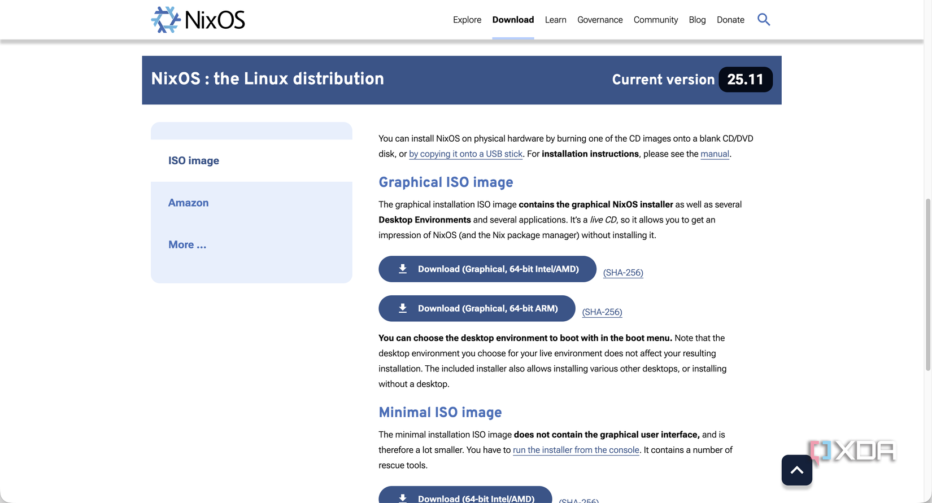Select the Download nav item

coord(513,20)
